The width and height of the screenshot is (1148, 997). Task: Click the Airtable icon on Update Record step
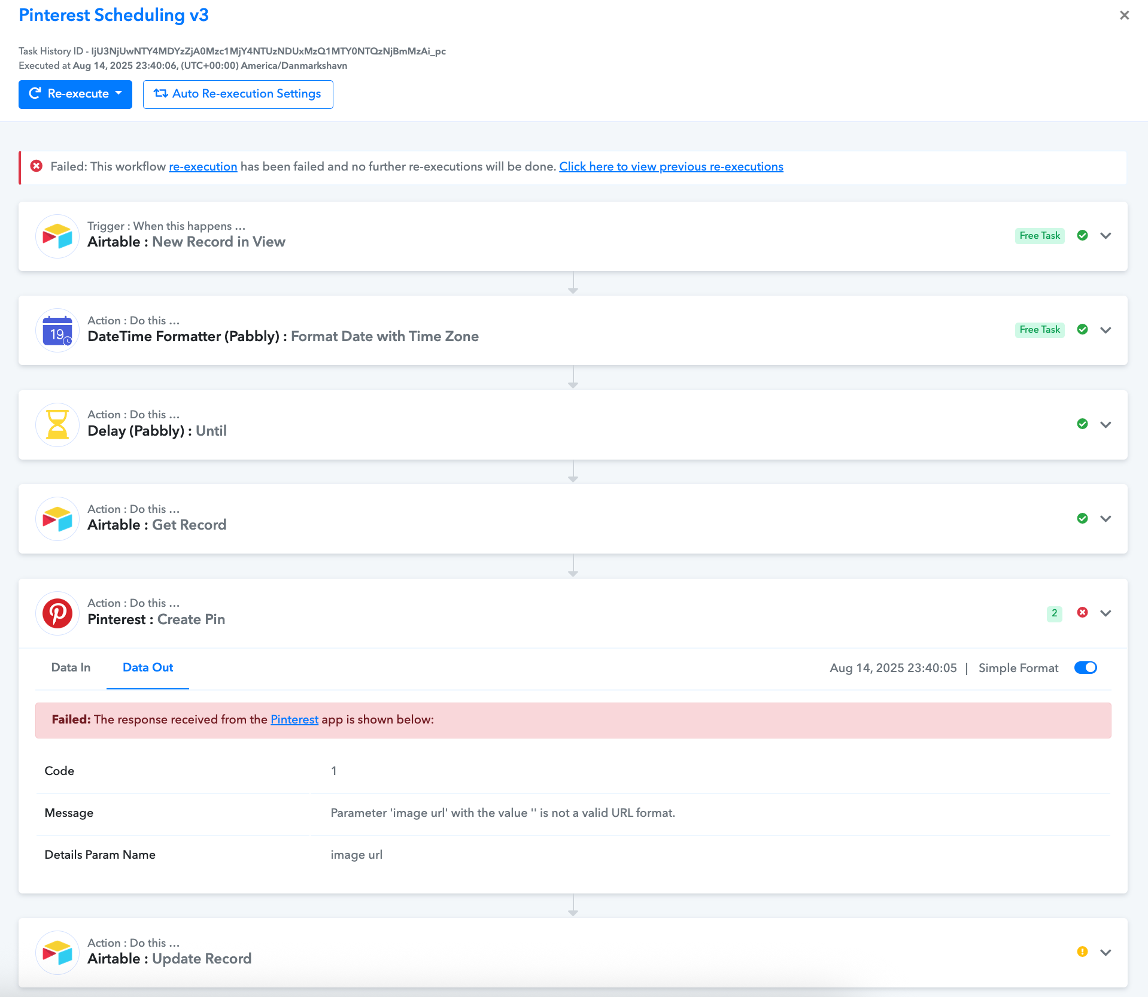point(57,953)
